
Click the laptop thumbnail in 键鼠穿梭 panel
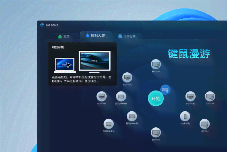click(65, 65)
